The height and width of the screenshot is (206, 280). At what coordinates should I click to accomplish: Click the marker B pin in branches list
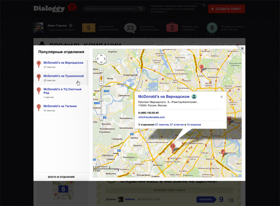[x=39, y=77]
